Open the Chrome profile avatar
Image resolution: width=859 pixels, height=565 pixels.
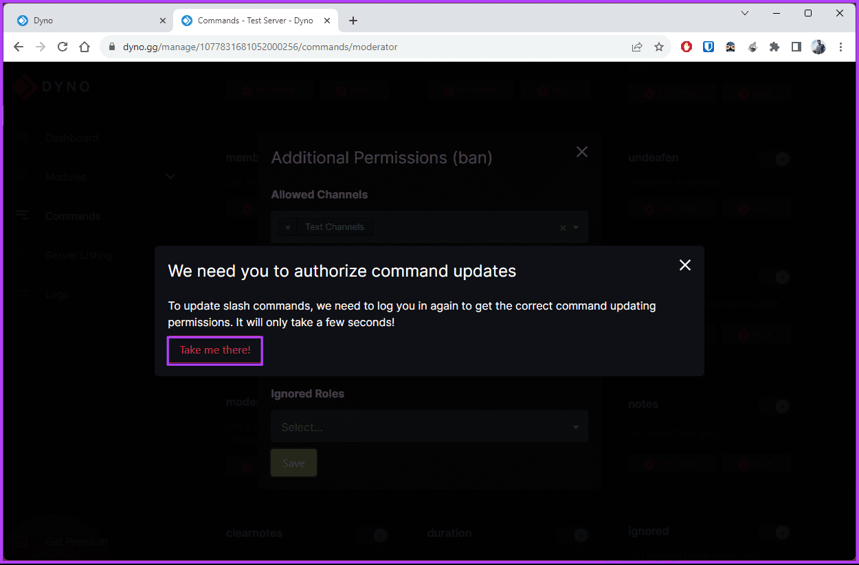tap(818, 47)
